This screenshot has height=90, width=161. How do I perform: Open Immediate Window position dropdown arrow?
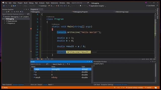151,61
